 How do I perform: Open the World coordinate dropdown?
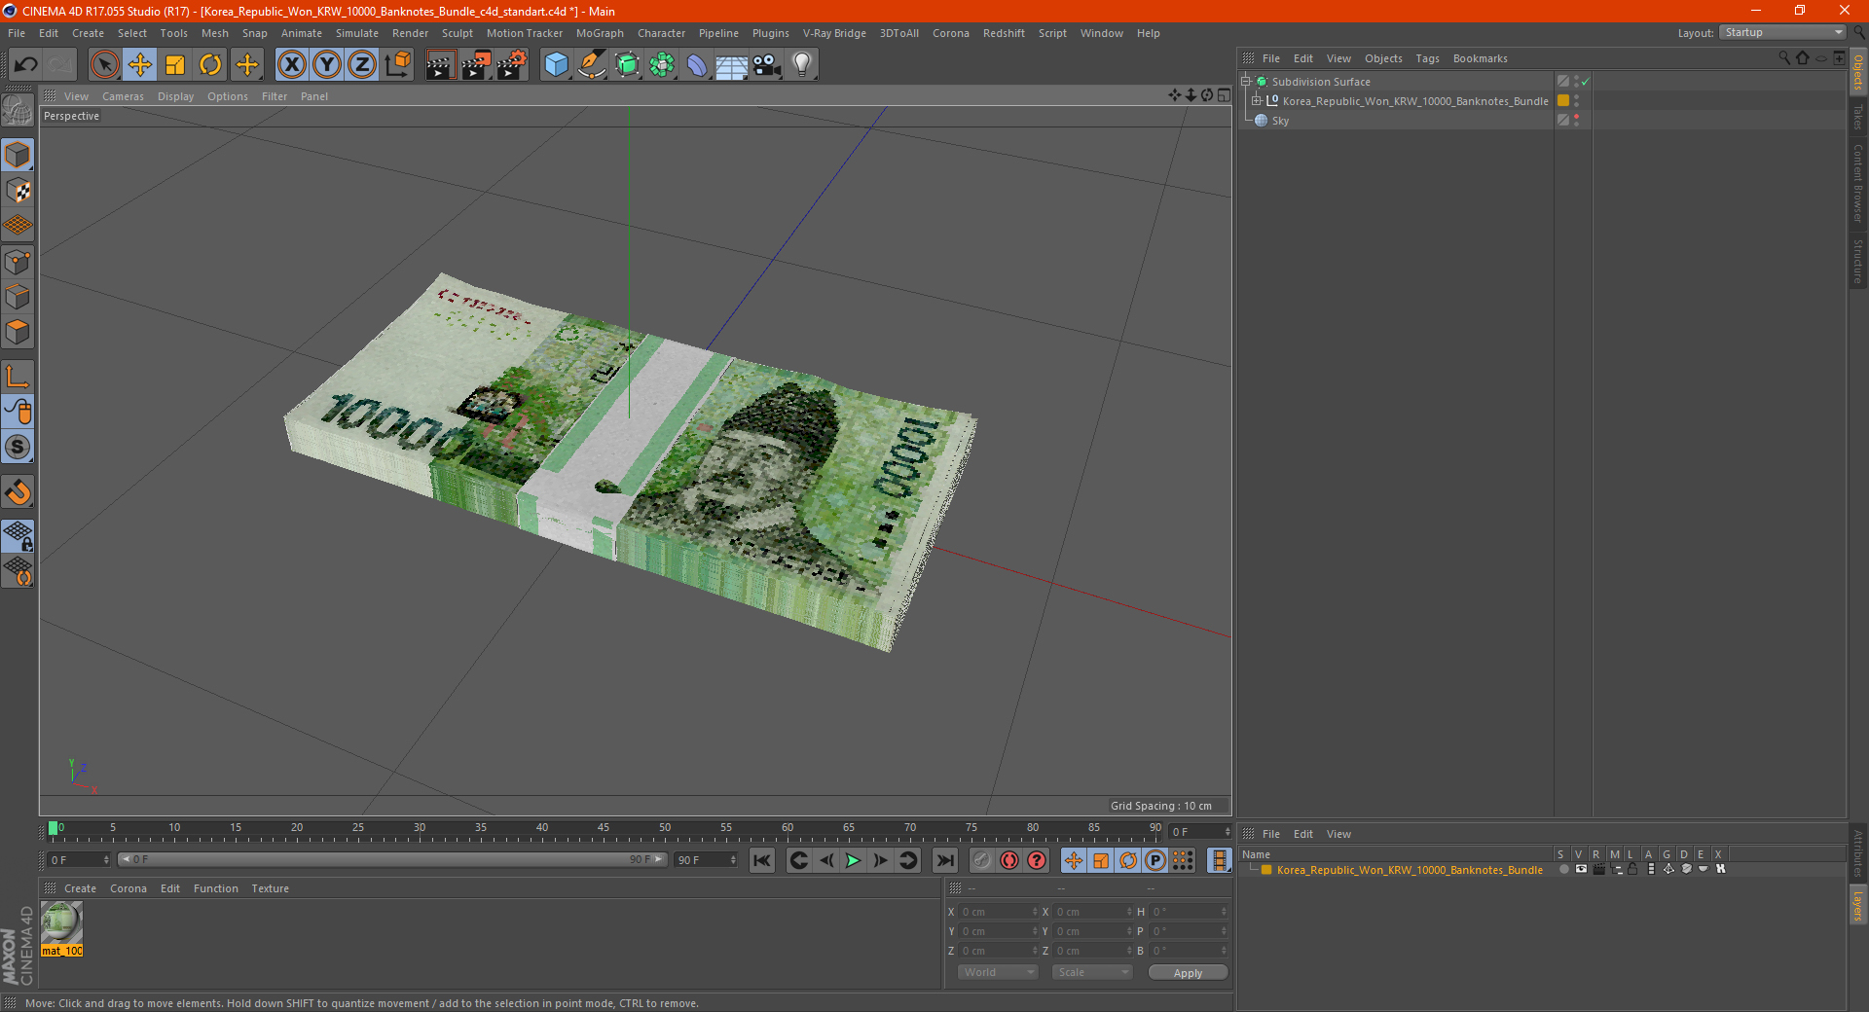tap(998, 972)
